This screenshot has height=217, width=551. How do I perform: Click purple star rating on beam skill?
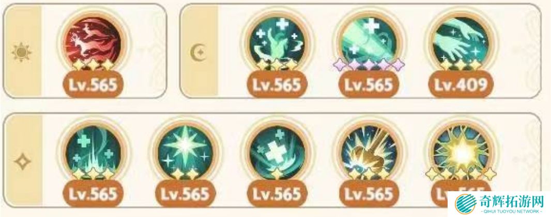(369, 64)
